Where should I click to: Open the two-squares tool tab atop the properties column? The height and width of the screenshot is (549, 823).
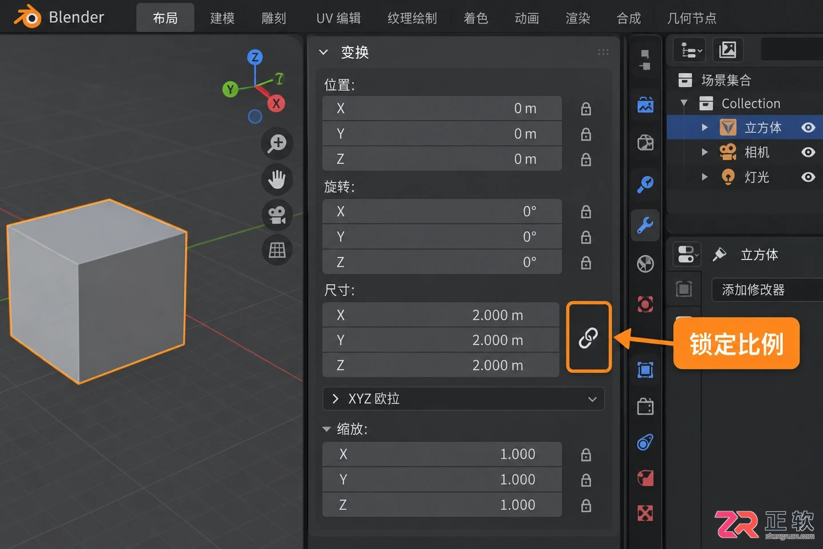(645, 59)
